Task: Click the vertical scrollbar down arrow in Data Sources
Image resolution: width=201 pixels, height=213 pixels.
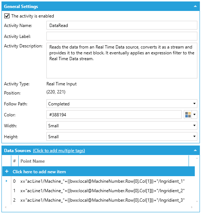Action: click(197, 201)
